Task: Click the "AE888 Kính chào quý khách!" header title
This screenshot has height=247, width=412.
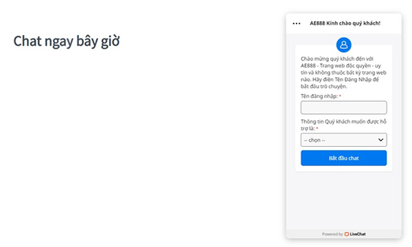Action: point(345,23)
